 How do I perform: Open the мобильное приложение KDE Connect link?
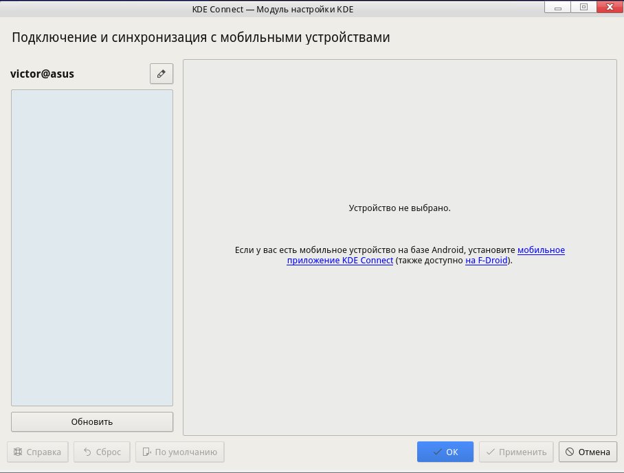tap(340, 261)
